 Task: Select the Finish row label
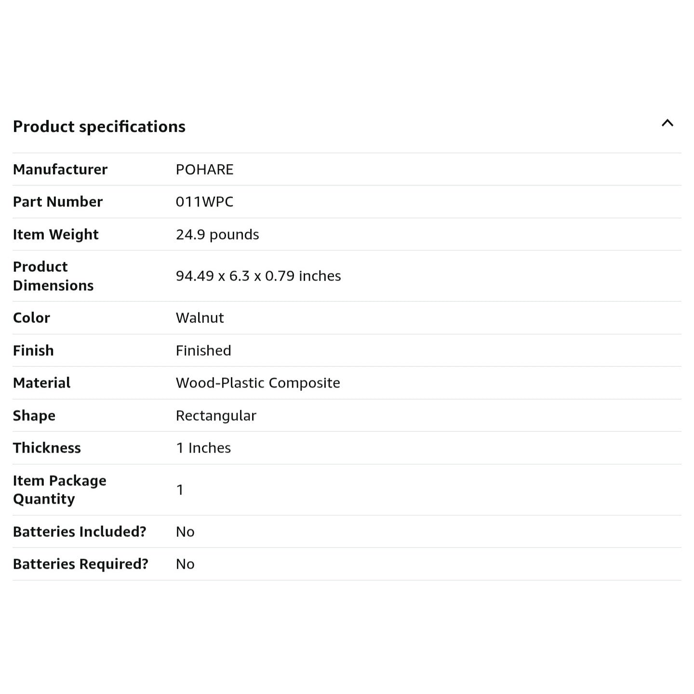point(33,351)
